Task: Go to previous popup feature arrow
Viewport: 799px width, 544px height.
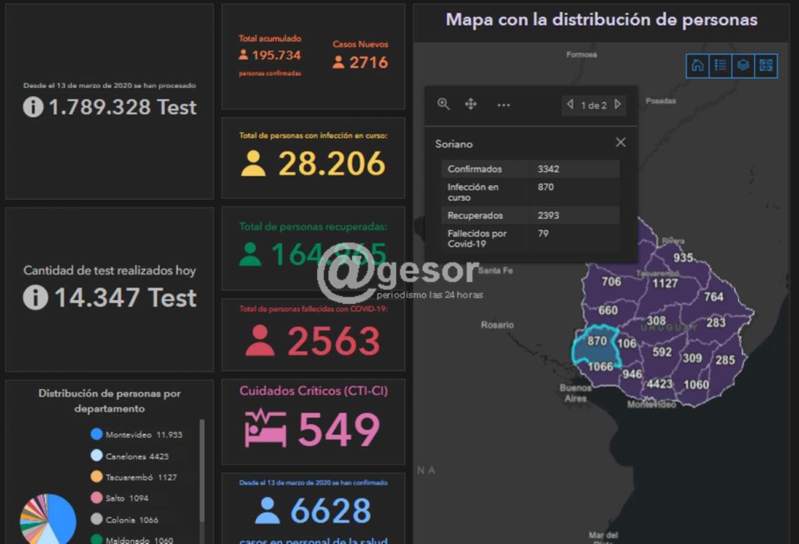Action: (570, 105)
